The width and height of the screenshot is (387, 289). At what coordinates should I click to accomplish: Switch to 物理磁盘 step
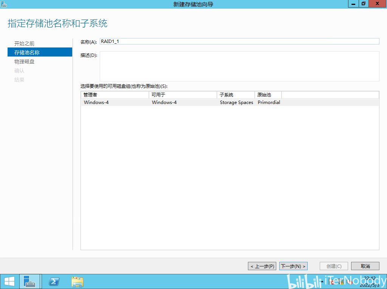(24, 61)
